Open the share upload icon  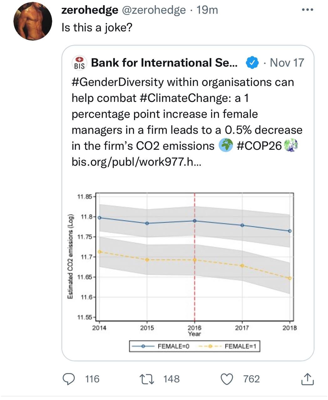307,379
